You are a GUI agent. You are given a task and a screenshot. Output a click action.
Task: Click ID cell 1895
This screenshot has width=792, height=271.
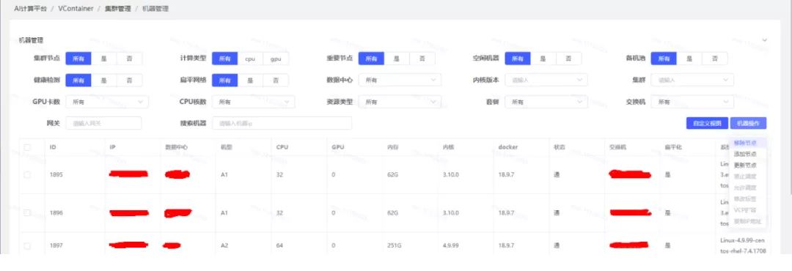(x=55, y=174)
